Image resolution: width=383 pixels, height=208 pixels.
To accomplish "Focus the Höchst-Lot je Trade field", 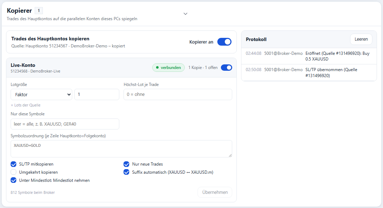I will pos(178,94).
